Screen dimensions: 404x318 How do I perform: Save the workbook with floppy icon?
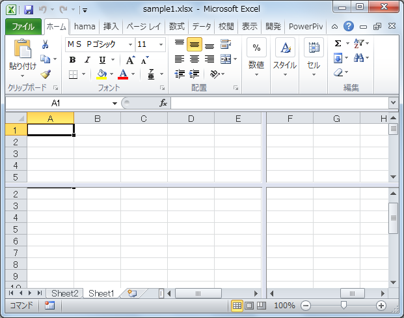29,10
